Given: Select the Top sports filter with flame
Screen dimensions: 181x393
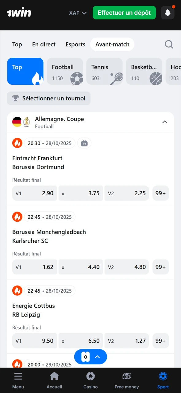Looking at the screenshot, I should (25, 71).
